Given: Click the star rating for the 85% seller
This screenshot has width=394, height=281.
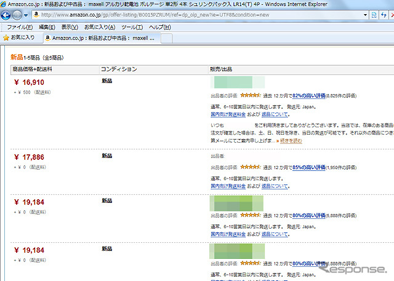Looking at the screenshot, I should pos(251,167).
